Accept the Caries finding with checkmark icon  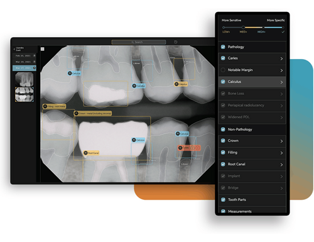tap(193, 148)
